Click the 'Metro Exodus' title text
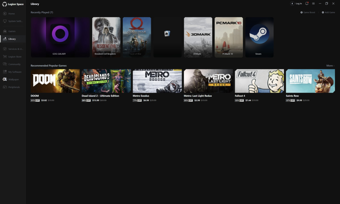Screen dimensions: 340x204 pos(141,96)
